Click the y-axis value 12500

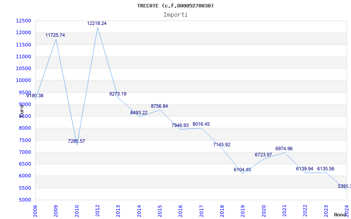point(24,21)
